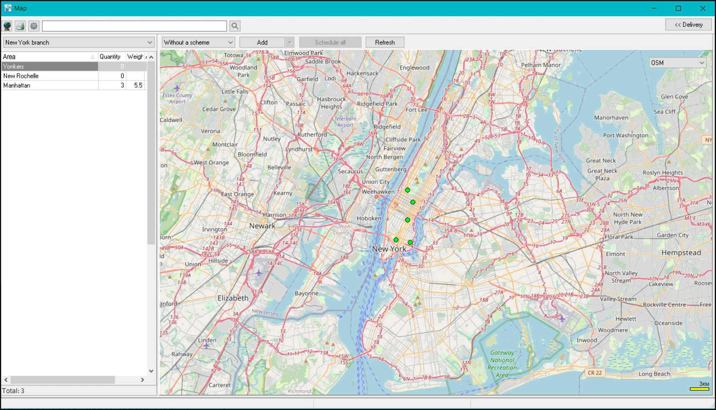Click the green marker east of Hoboken
This screenshot has width=716, height=410.
point(407,220)
